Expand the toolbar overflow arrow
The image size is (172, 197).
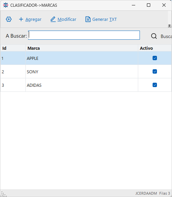[169, 26]
